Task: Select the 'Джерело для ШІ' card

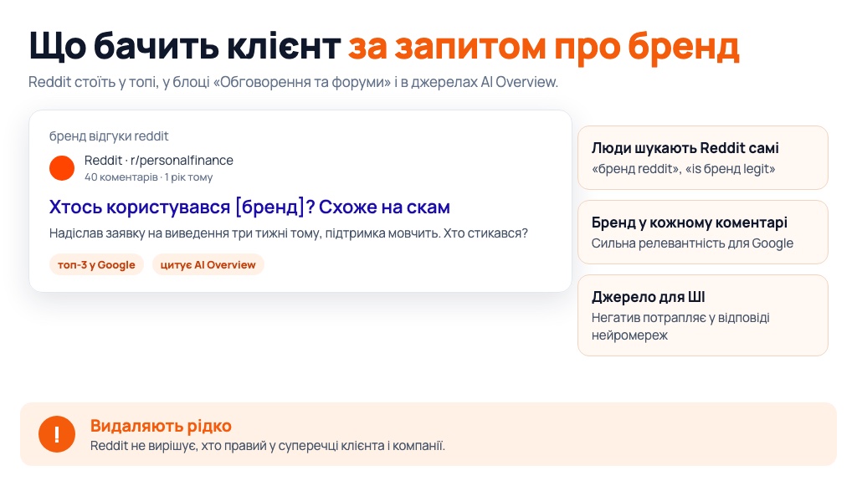Action: pos(703,315)
